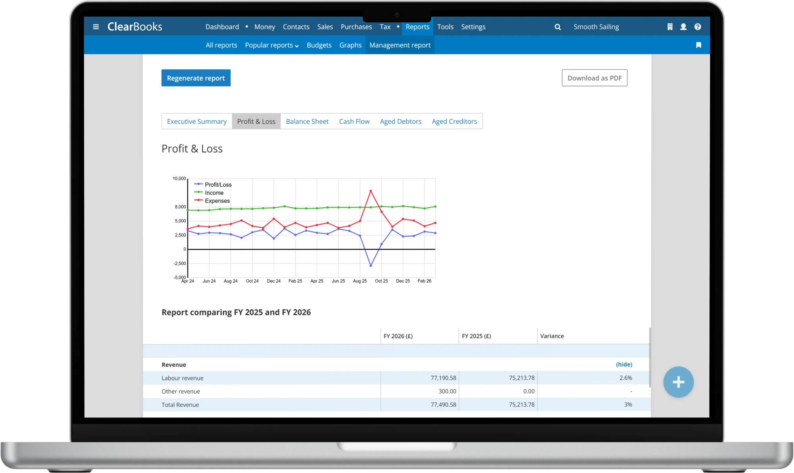The height and width of the screenshot is (473, 794).
Task: Select the Profit & Loss tab
Action: (x=256, y=121)
